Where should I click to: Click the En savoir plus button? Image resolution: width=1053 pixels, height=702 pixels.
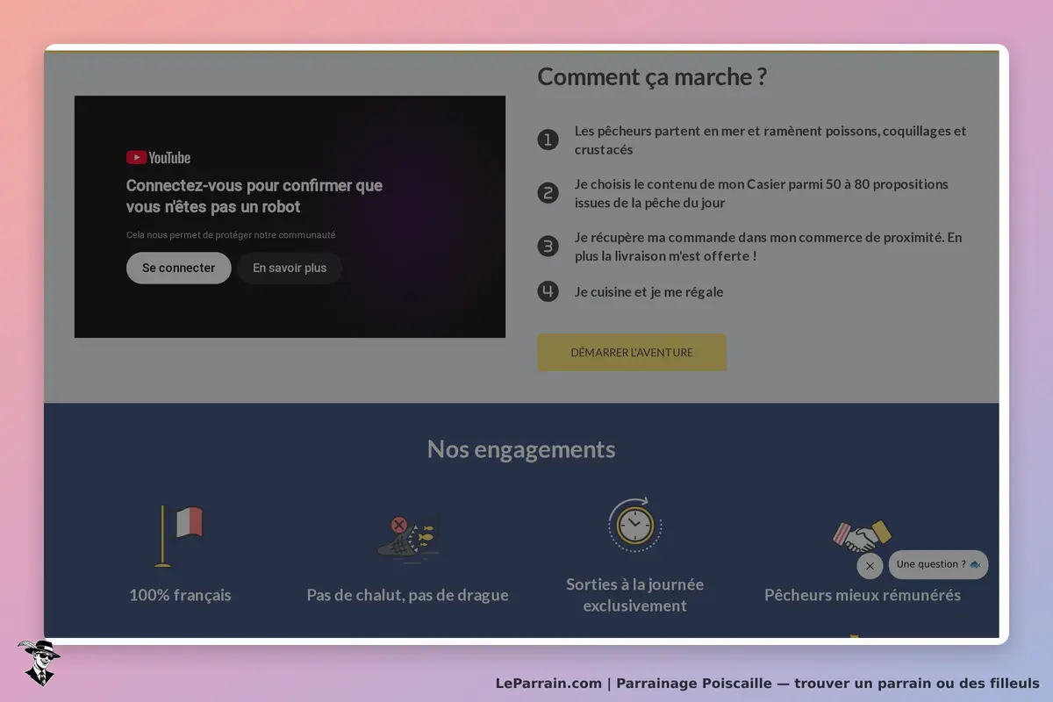[x=290, y=269]
